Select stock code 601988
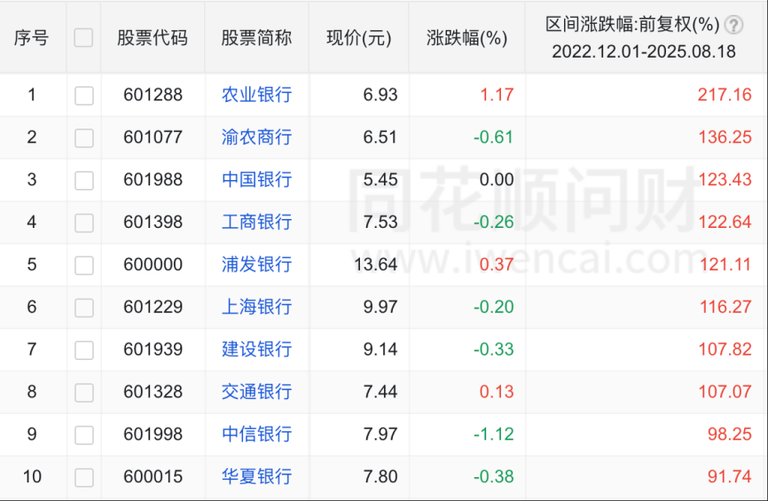The height and width of the screenshot is (501, 768). click(x=153, y=179)
